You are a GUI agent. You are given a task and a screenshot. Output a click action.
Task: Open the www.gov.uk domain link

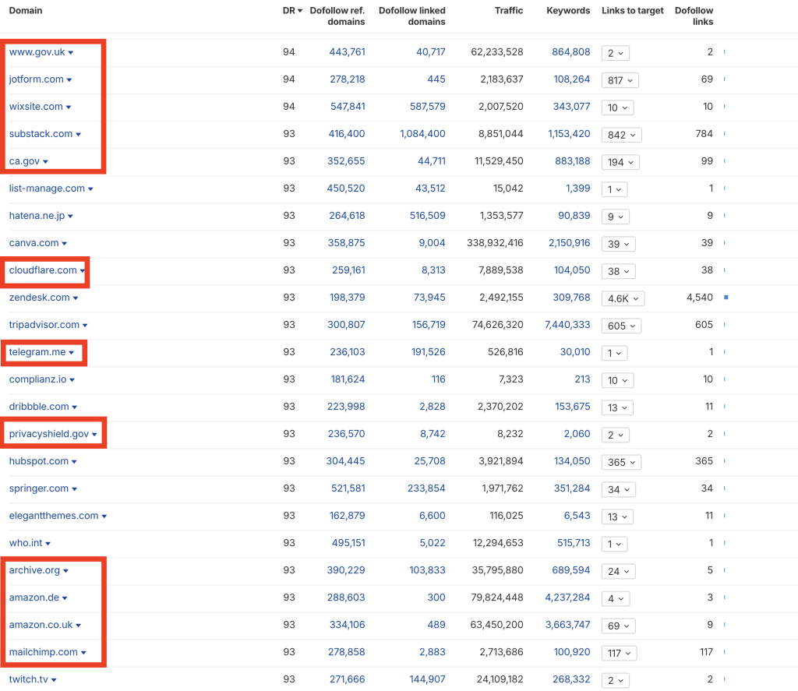pyautogui.click(x=37, y=52)
